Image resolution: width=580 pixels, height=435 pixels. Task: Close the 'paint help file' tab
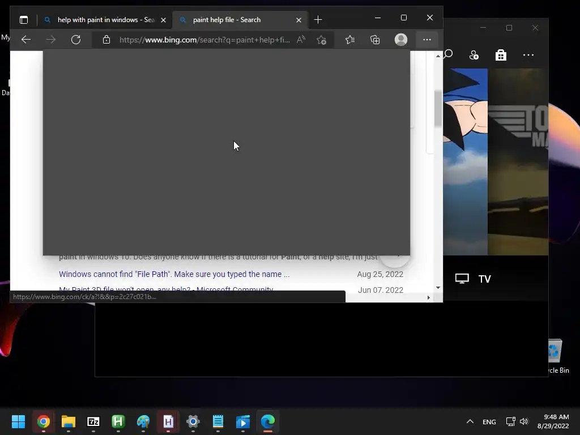tap(298, 20)
